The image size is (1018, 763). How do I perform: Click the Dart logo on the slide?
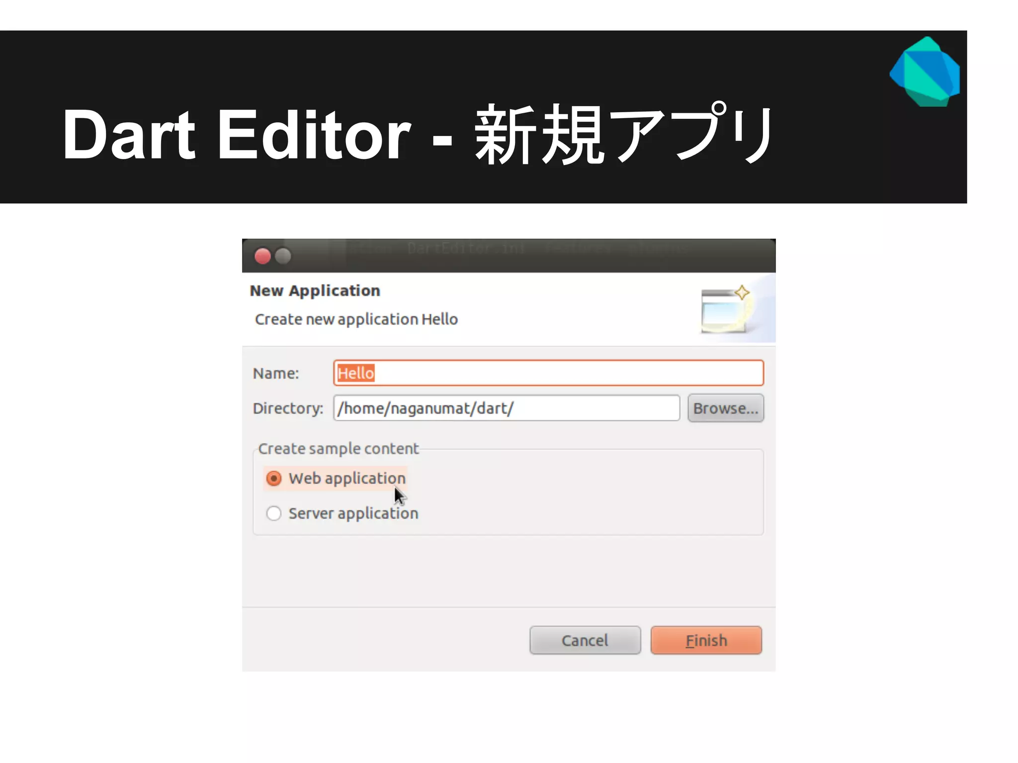pos(925,72)
